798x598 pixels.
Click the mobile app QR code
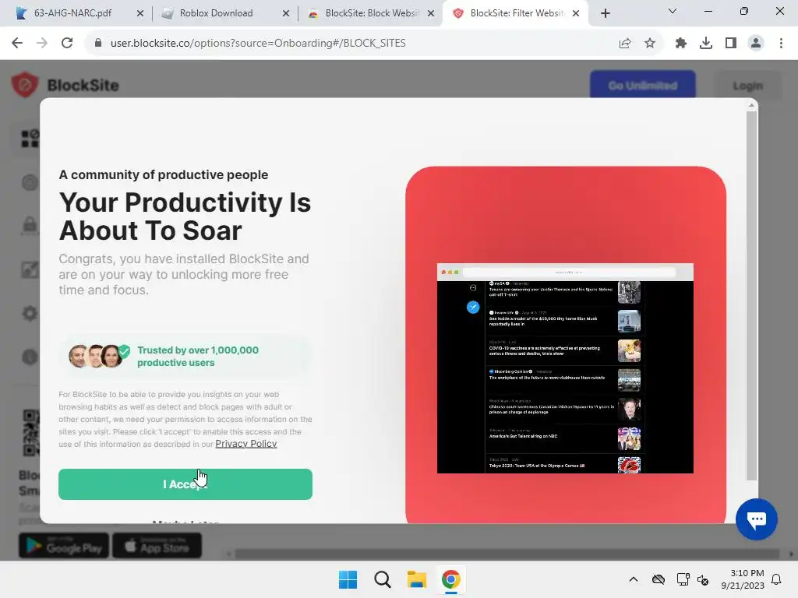(31, 433)
